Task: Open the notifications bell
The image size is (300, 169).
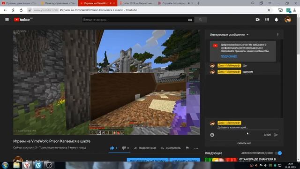Action: [x=276, y=20]
